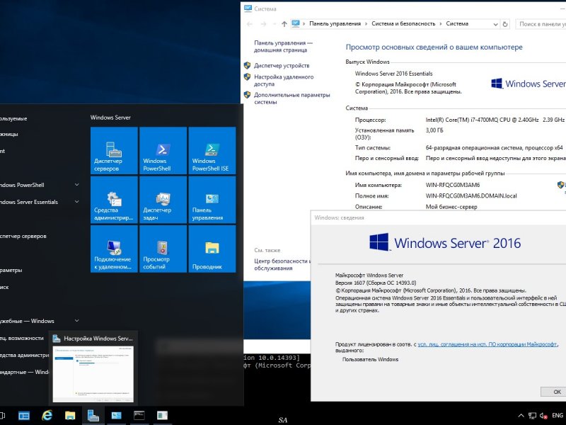Click Настройка Windows Server preview thumbnail
The height and width of the screenshot is (425, 566).
93,374
